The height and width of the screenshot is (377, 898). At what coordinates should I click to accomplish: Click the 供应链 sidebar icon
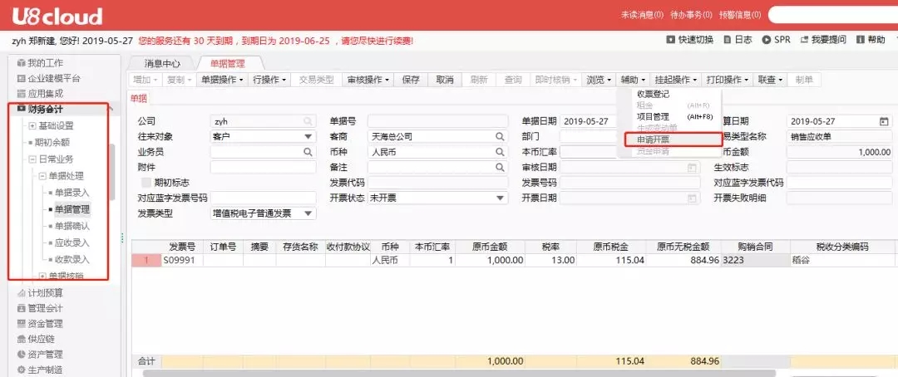(x=22, y=339)
